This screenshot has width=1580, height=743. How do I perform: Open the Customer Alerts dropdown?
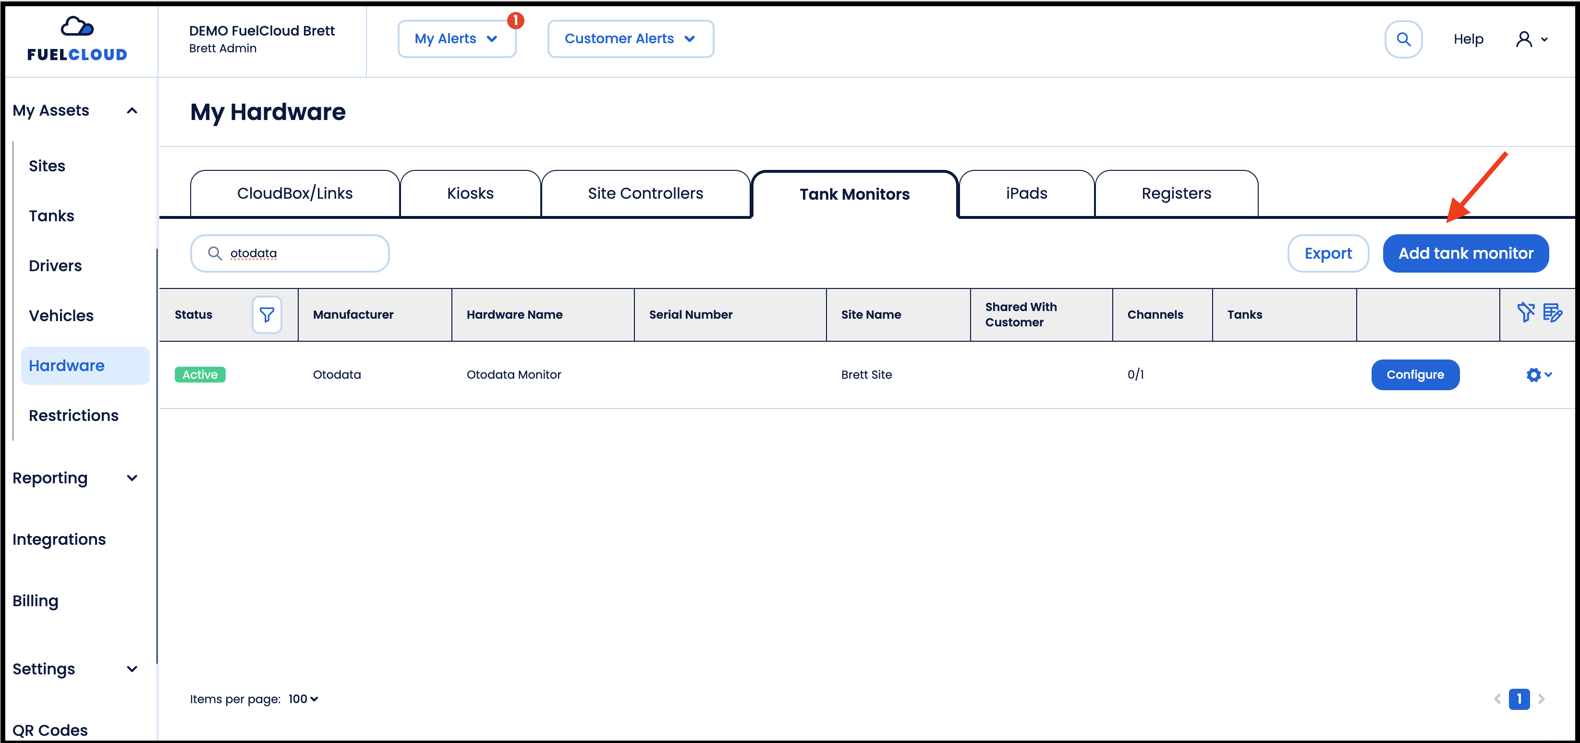(x=631, y=38)
